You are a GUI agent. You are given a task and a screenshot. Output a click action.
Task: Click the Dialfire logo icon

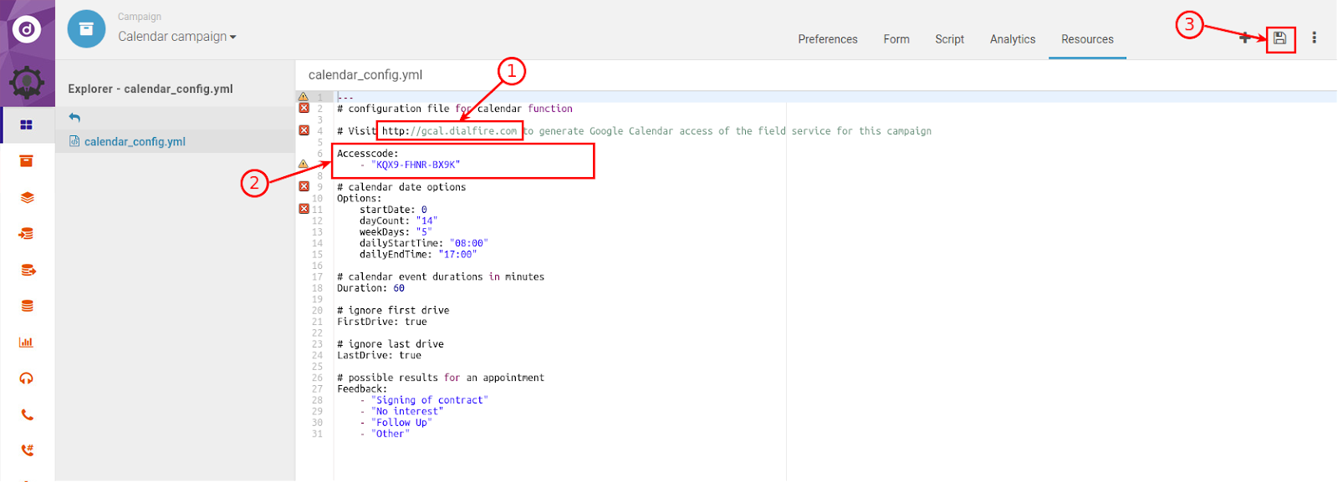click(x=27, y=30)
